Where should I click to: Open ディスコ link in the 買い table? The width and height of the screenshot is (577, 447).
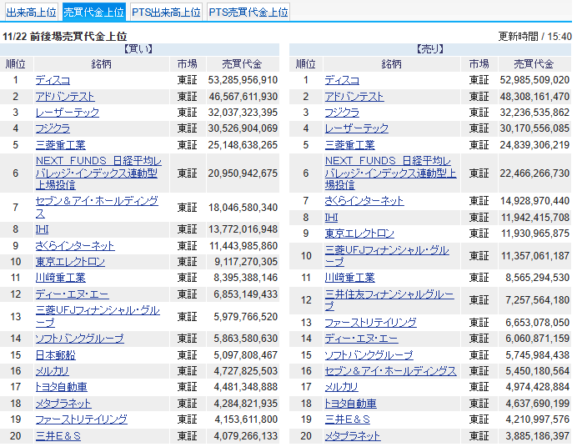click(x=53, y=80)
